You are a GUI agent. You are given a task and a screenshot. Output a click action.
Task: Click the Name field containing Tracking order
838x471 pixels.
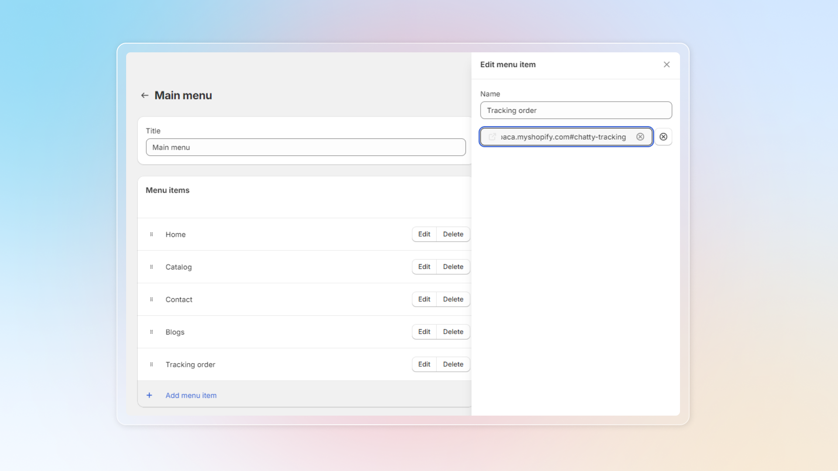(x=576, y=110)
